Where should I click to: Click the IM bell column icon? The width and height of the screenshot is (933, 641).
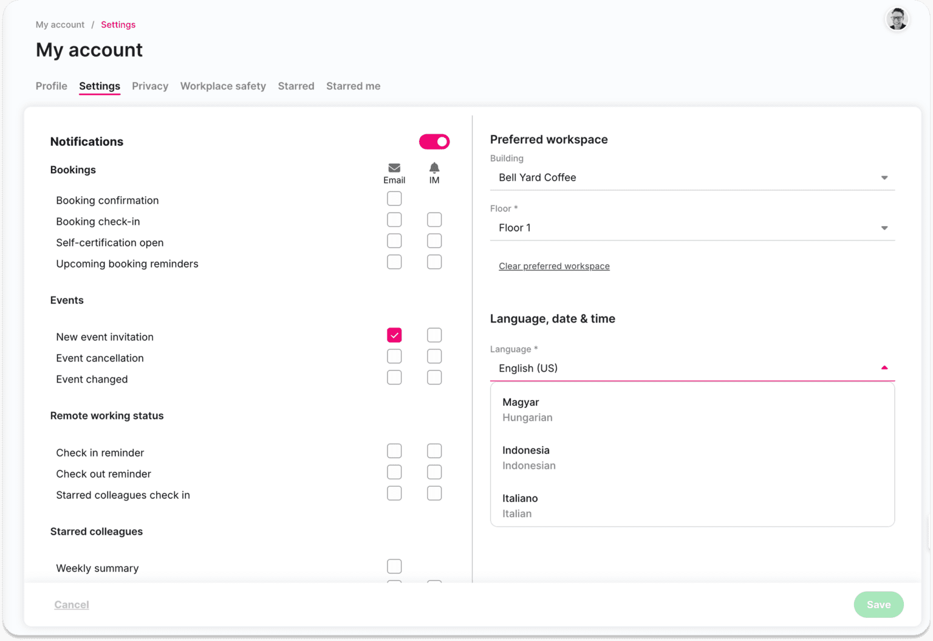tap(434, 168)
